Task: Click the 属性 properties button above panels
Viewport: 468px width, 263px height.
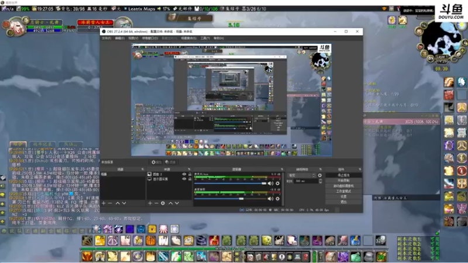Action: click(x=156, y=162)
